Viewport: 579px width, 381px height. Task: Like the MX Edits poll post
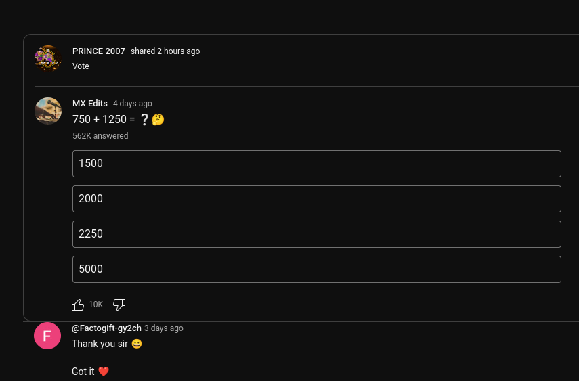[78, 305]
